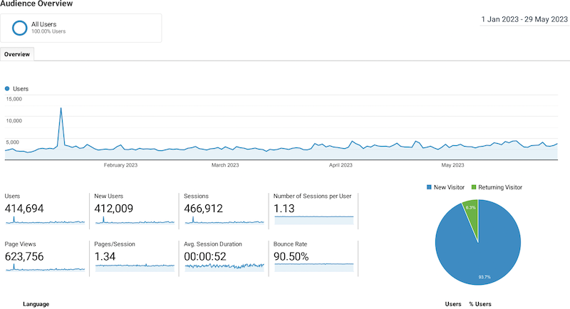The image size is (570, 309).
Task: Click the Sessions sparkline chart
Action: coord(224,221)
